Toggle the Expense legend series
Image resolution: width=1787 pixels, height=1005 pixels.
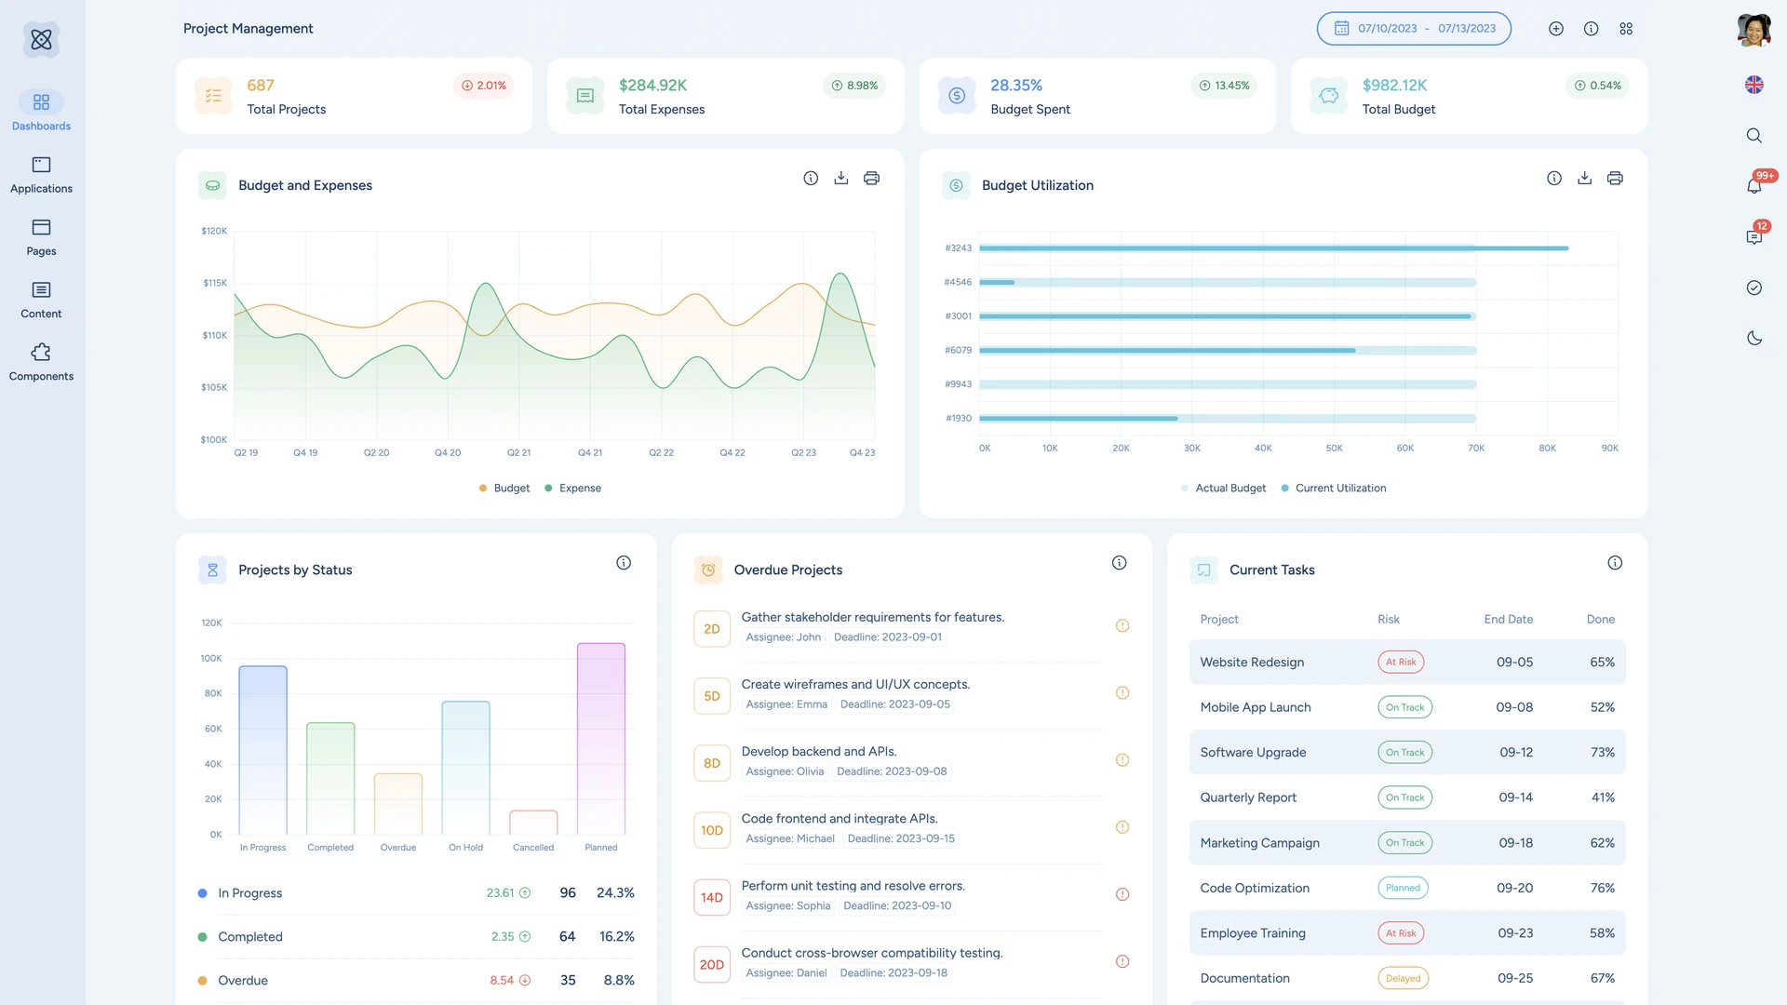point(573,488)
